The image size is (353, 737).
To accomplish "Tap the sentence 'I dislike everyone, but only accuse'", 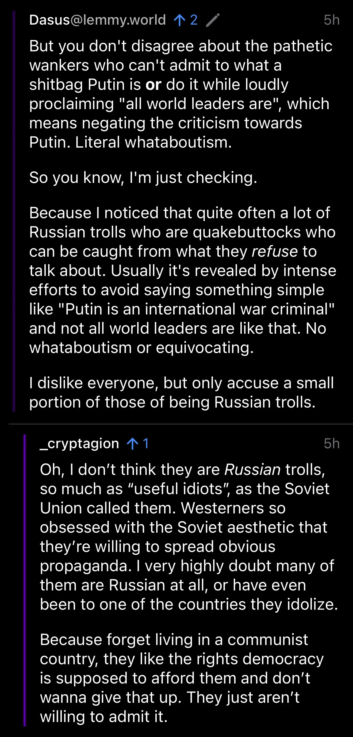I will coord(182,393).
